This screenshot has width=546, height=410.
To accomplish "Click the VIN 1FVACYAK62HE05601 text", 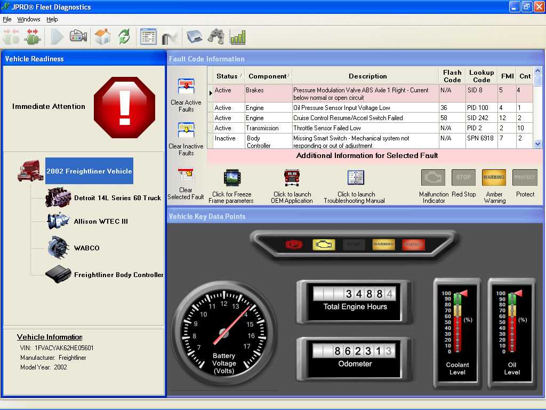I will [57, 348].
